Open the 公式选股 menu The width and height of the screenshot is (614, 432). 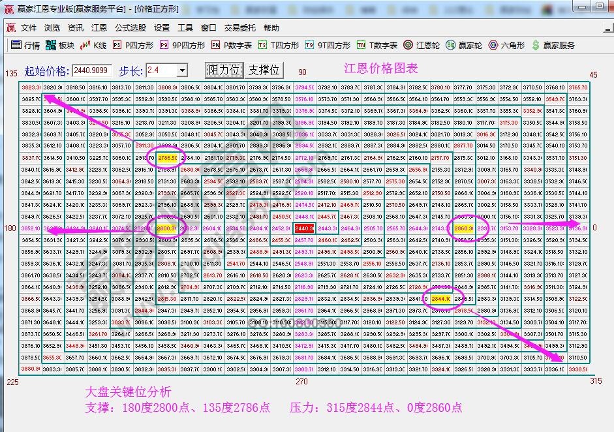tap(130, 27)
